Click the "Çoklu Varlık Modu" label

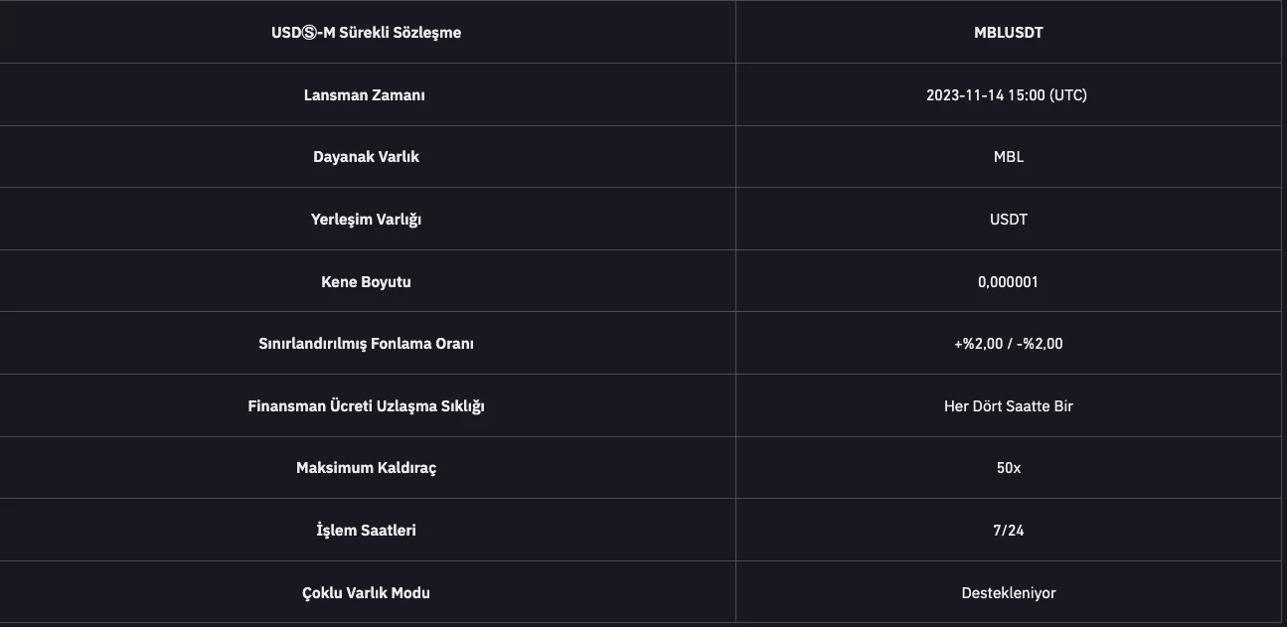point(366,593)
